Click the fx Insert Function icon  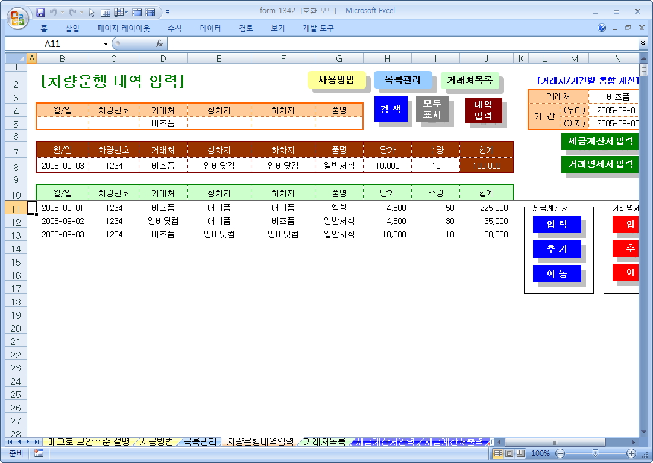pyautogui.click(x=159, y=43)
